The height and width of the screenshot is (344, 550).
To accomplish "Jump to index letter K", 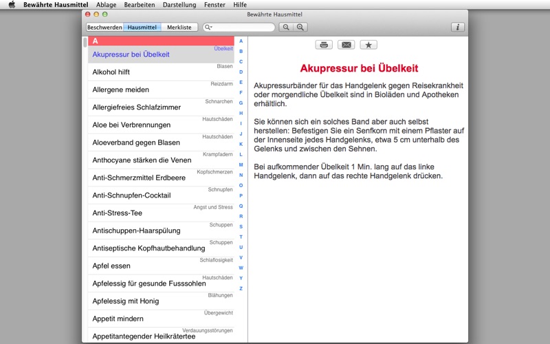I will point(241,144).
